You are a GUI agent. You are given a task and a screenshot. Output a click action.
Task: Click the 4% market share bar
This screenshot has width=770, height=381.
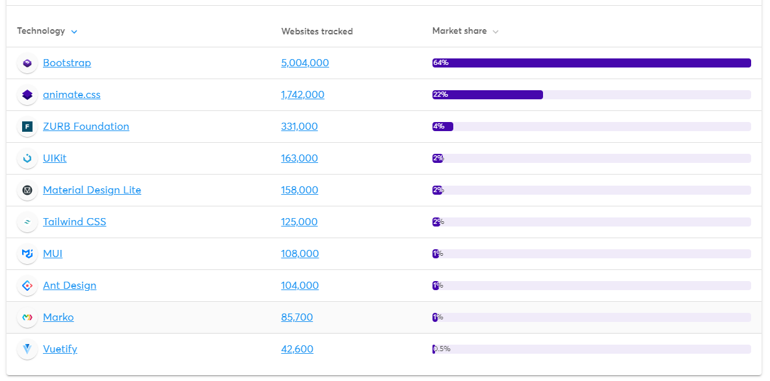tap(592, 127)
